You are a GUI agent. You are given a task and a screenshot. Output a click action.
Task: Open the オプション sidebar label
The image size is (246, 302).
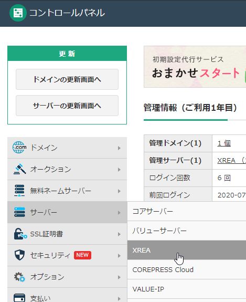click(x=47, y=277)
